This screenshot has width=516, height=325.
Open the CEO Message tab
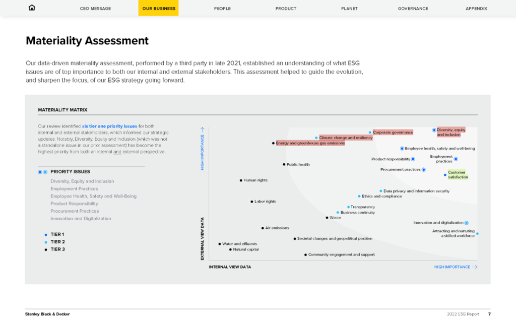click(x=95, y=9)
